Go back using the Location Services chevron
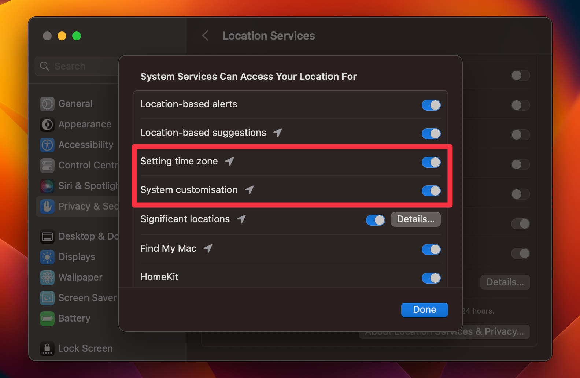This screenshot has width=580, height=378. pos(205,36)
